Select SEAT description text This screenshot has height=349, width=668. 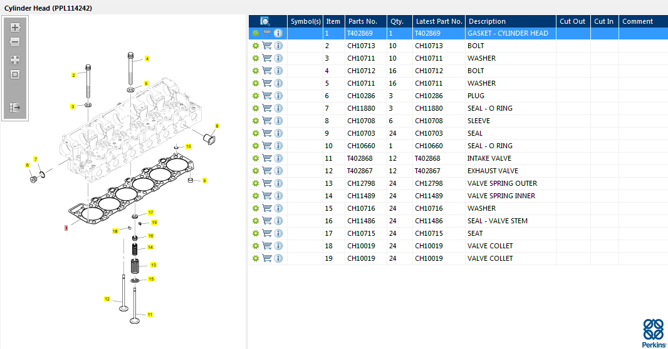tap(475, 233)
